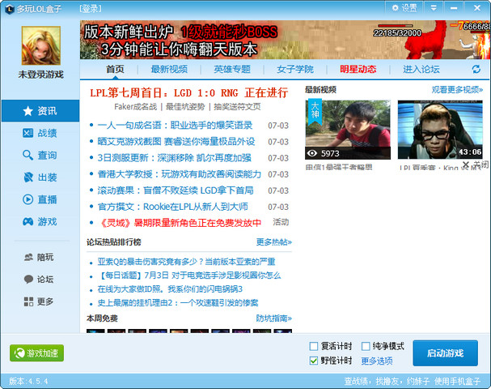The height and width of the screenshot is (389, 491).
Task: Open the 论坛 forum sidebar item
Action: [x=39, y=280]
